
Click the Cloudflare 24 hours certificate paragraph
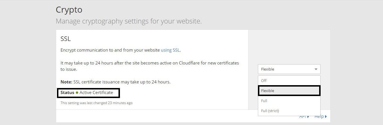click(150, 66)
